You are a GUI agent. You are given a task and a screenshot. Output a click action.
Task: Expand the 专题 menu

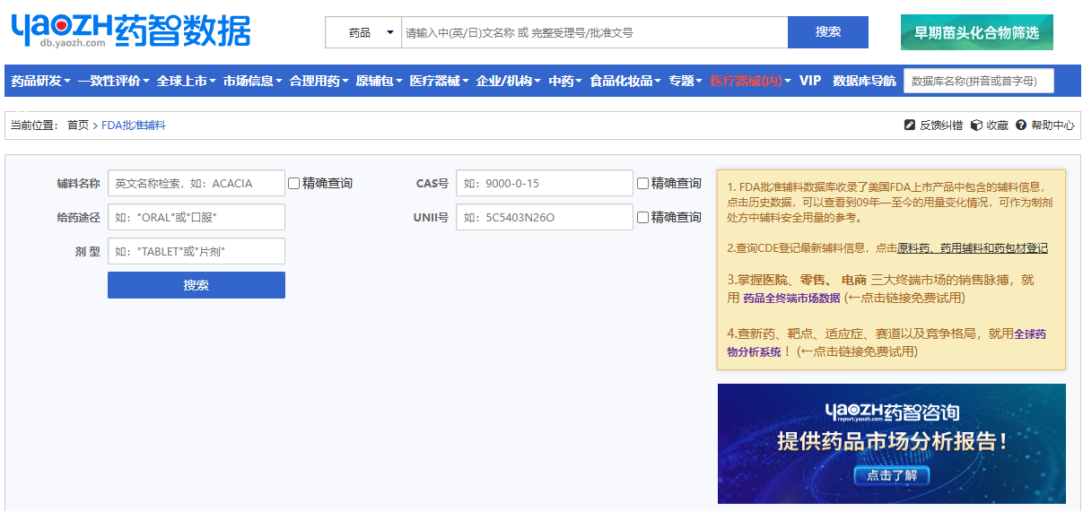click(x=686, y=81)
